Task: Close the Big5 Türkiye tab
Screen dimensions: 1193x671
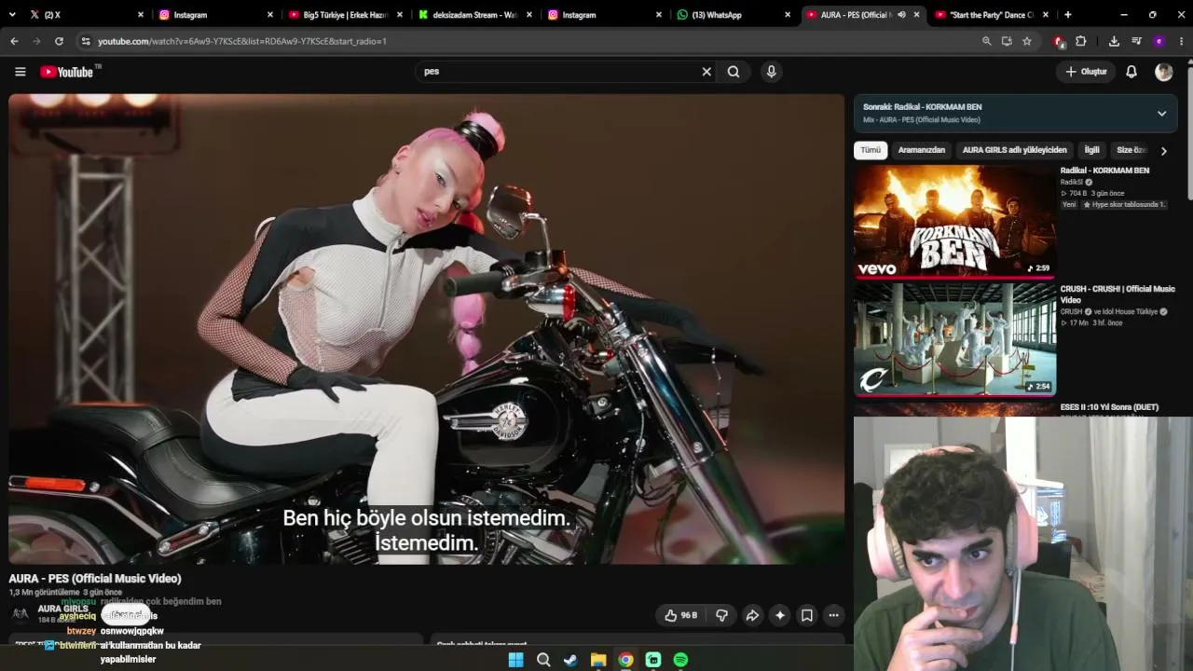Action: [x=400, y=15]
